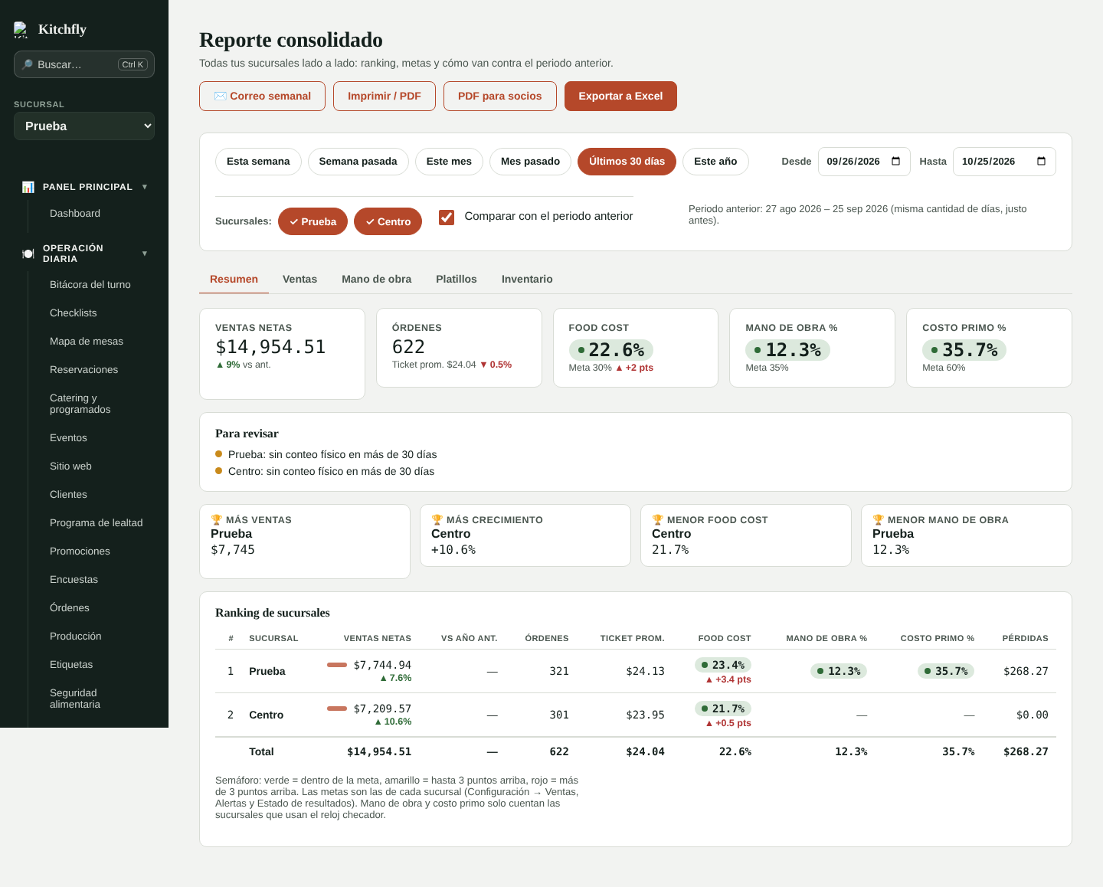This screenshot has width=1103, height=887.
Task: Deselect the Centro sucursal chip
Action: (388, 221)
